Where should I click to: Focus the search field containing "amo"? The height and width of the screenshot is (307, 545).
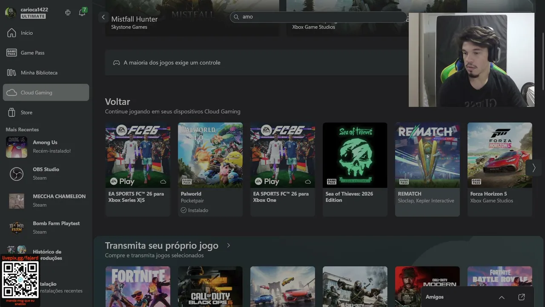(318, 17)
